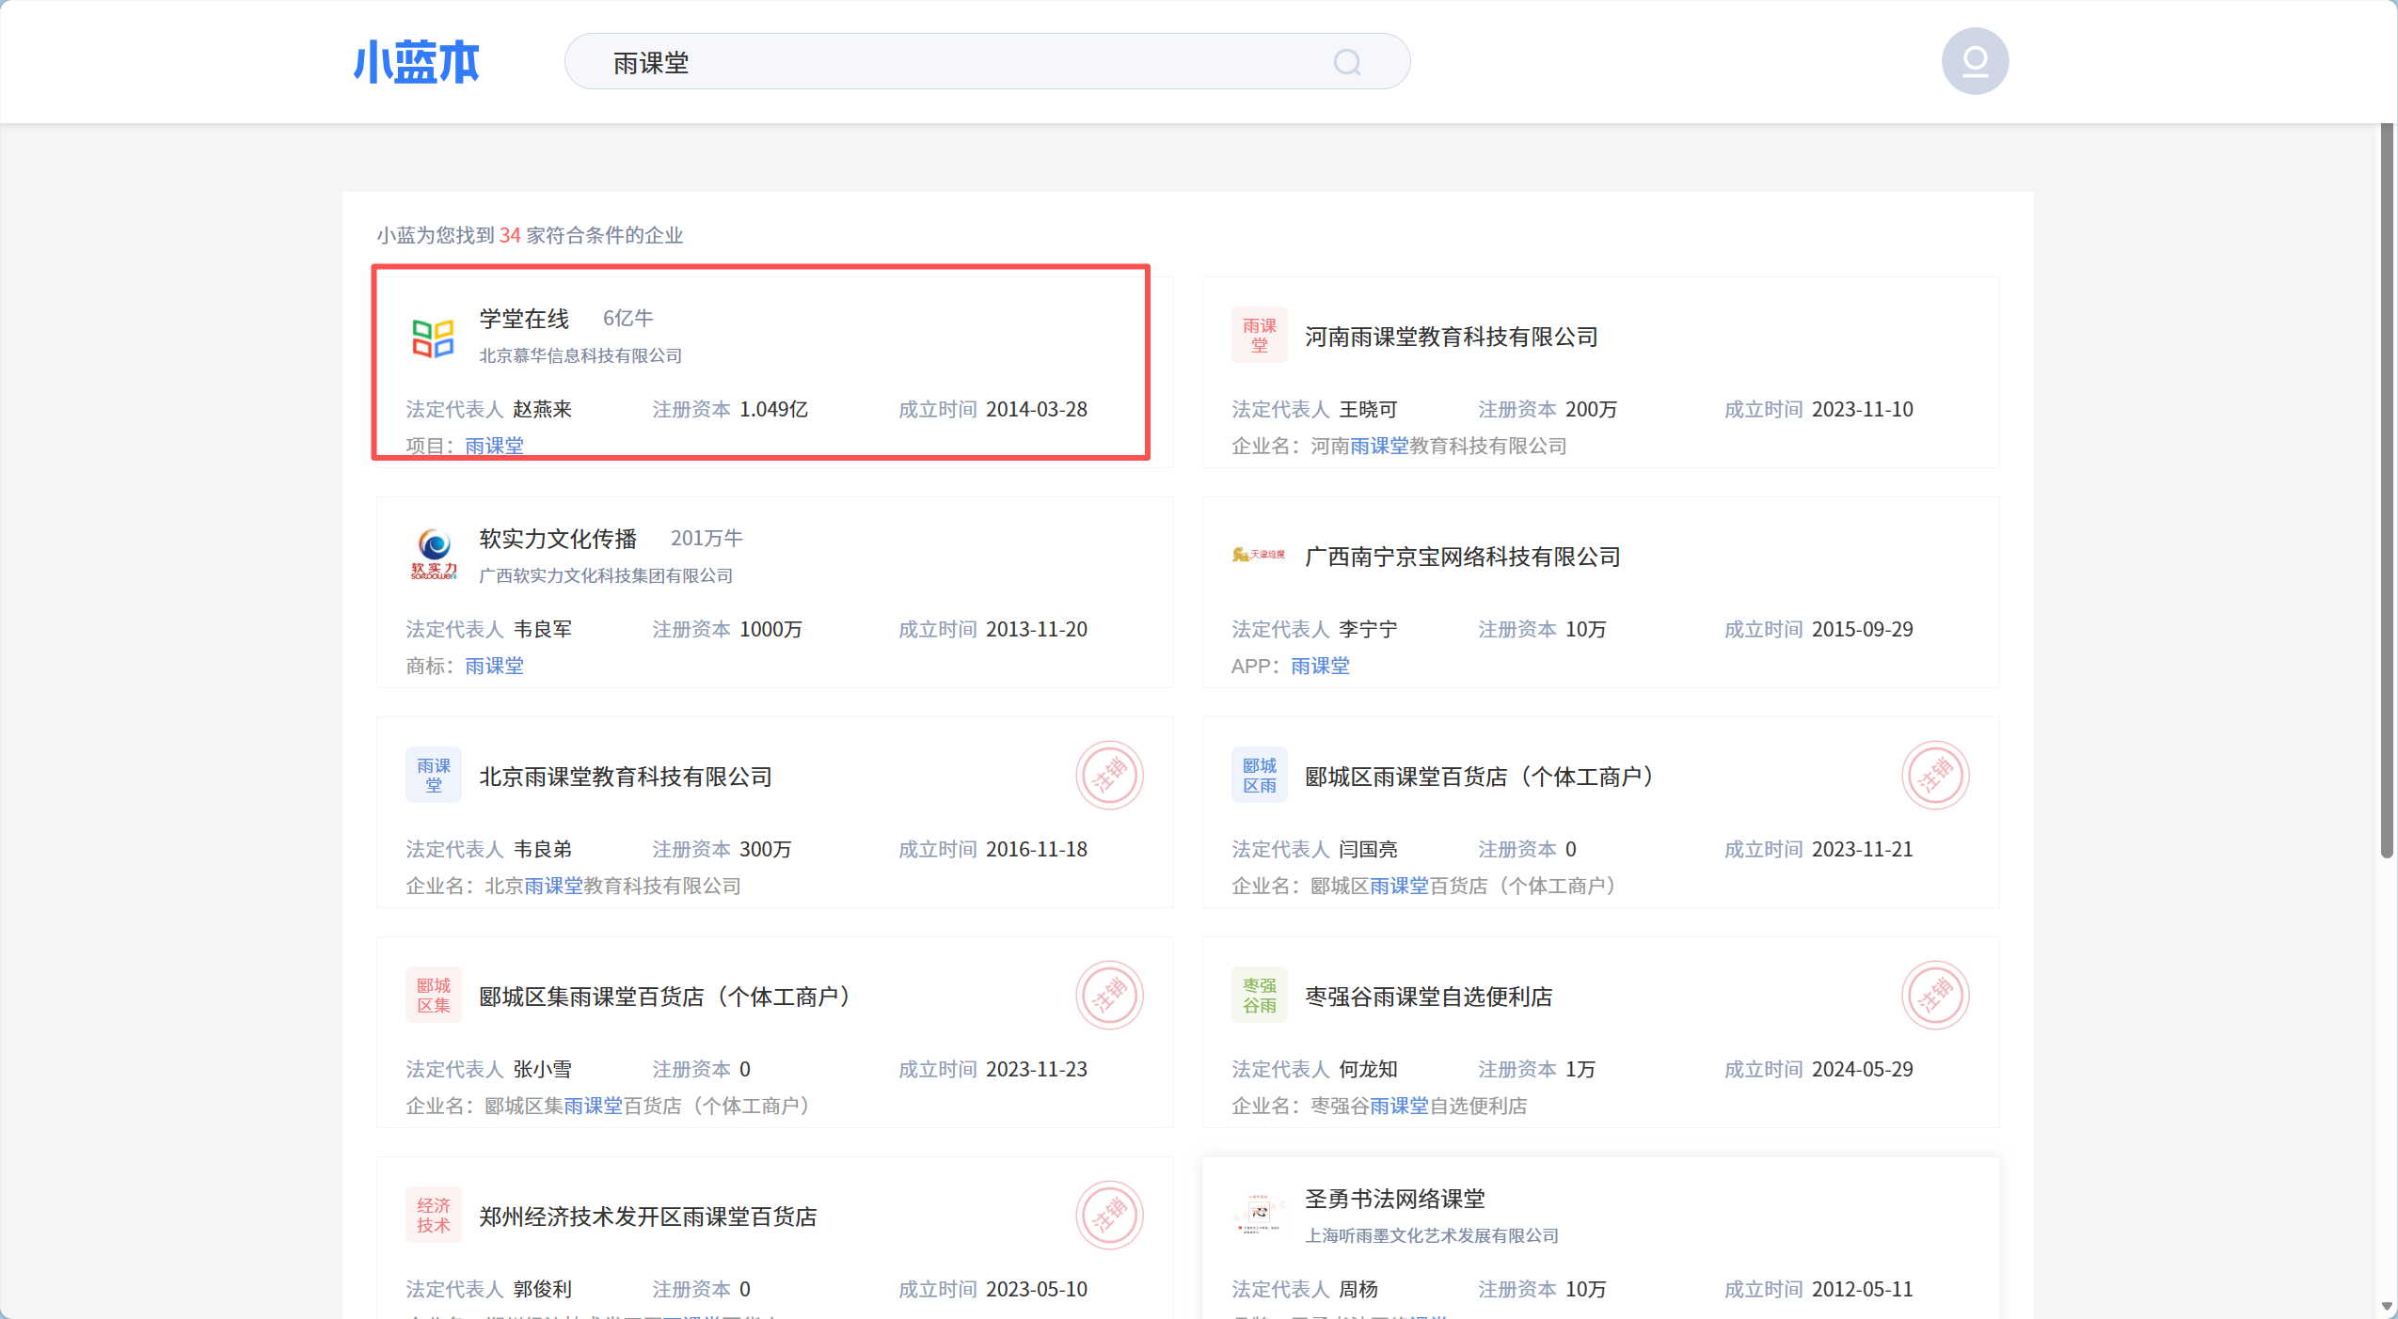Click the 小蓝本 logo
Screen dimensions: 2398x1319
[416, 62]
